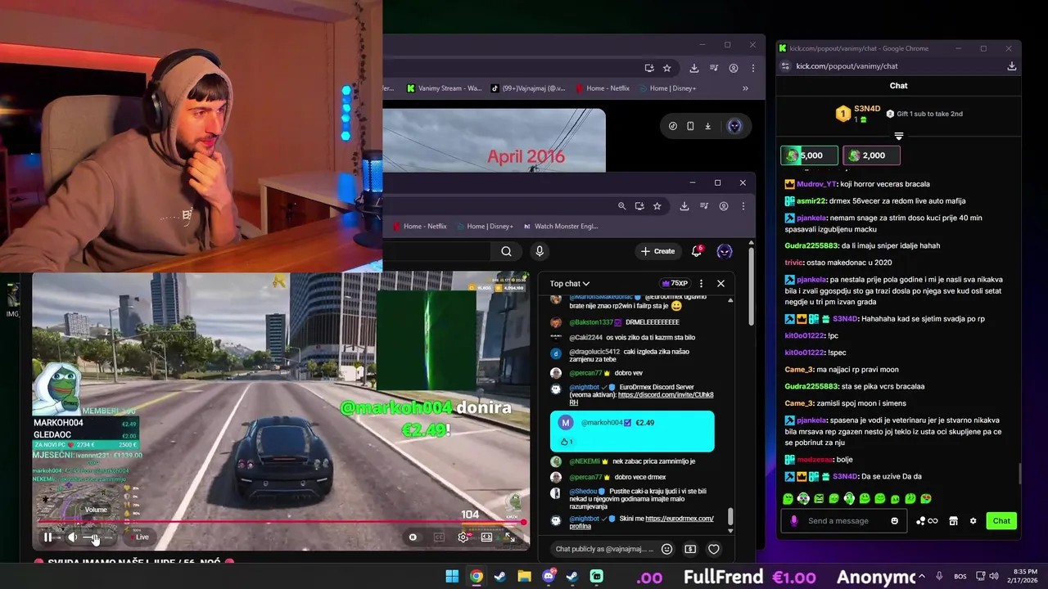Open File Explorer from the taskbar

pos(524,577)
